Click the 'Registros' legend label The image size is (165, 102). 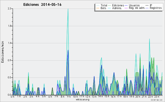pyautogui.click(x=156, y=8)
